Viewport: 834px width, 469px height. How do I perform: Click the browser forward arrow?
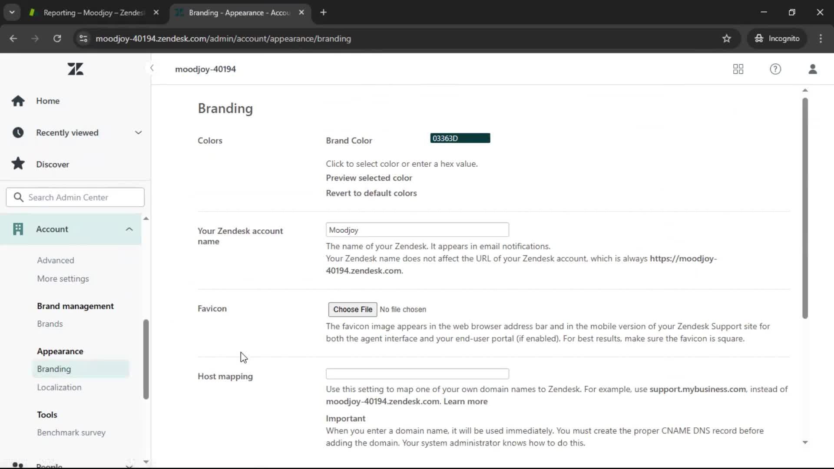click(35, 39)
